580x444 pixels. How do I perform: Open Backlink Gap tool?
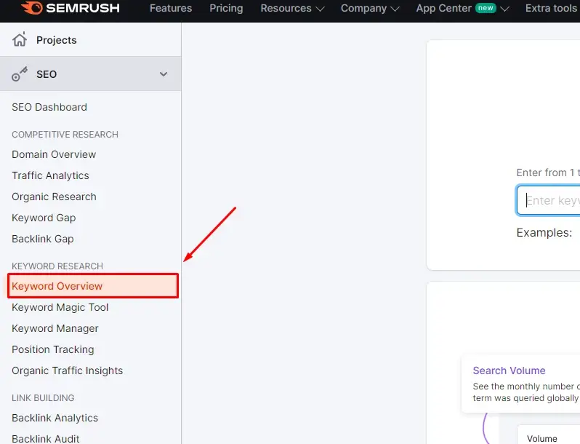(x=43, y=239)
